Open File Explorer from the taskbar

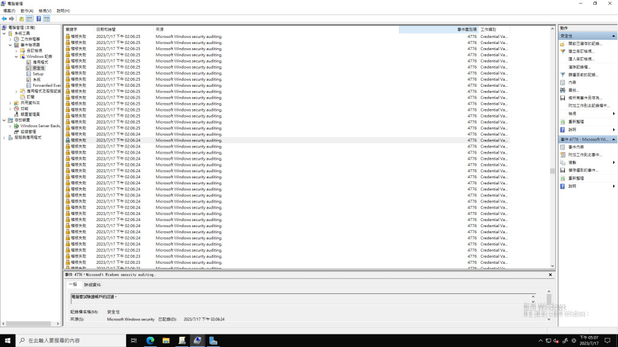166,341
